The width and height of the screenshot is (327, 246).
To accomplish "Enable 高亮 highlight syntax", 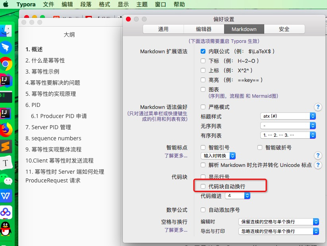I will point(203,80).
